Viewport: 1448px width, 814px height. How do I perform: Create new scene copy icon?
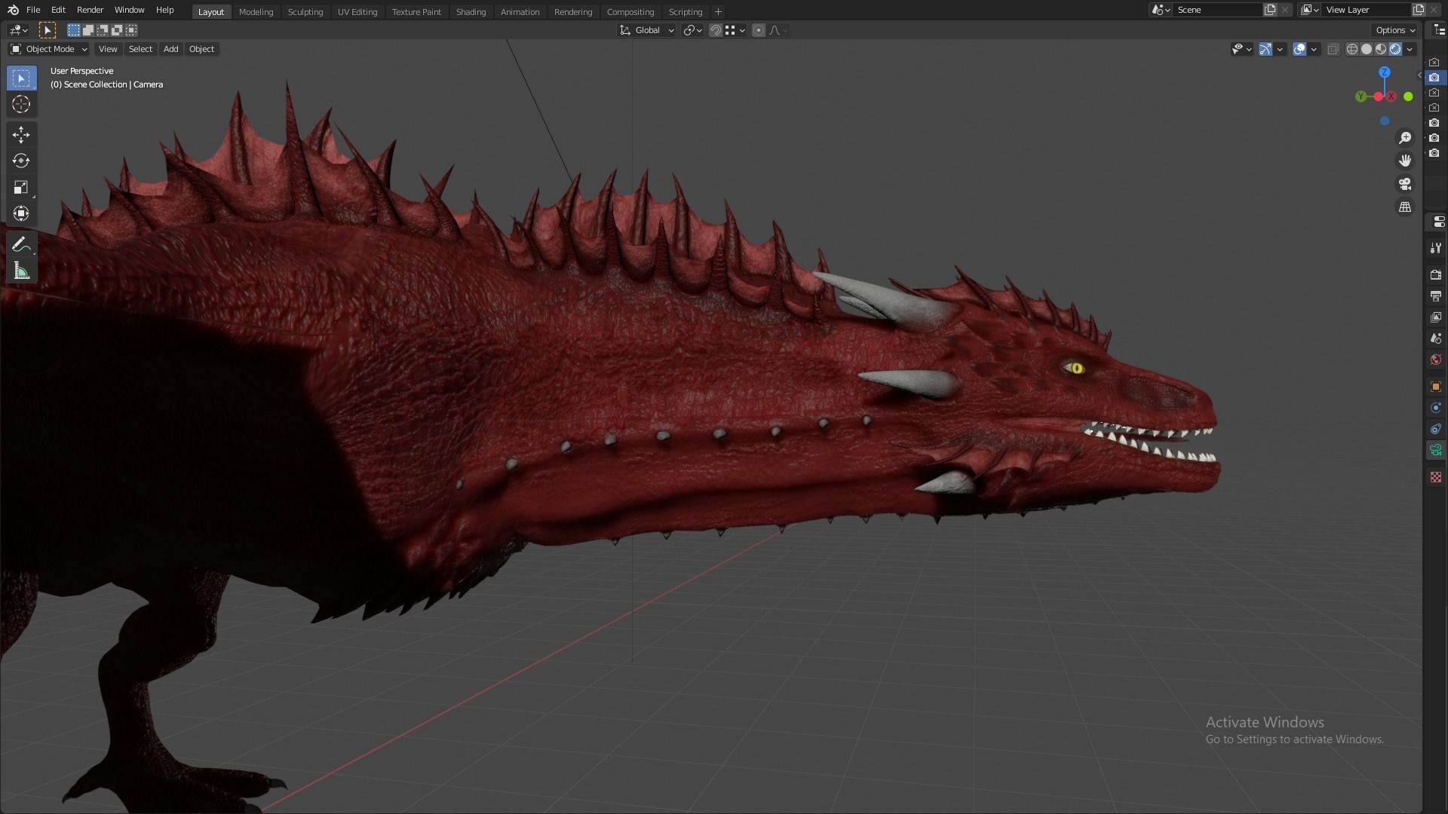click(1270, 10)
